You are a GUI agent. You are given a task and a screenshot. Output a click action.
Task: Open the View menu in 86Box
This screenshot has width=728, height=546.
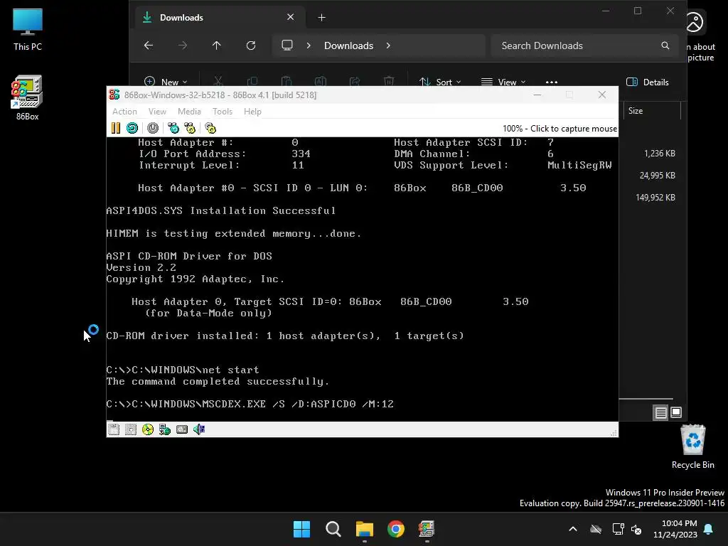(157, 112)
